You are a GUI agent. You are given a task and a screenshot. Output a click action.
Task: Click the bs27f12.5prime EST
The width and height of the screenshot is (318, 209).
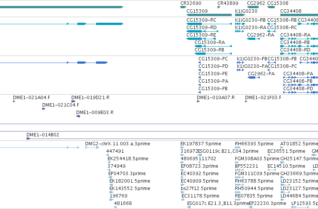pyautogui.click(x=182, y=192)
